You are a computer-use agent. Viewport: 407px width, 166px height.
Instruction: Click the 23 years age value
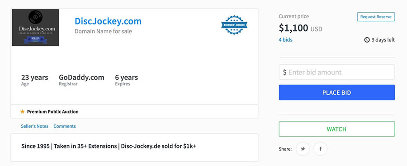point(34,78)
